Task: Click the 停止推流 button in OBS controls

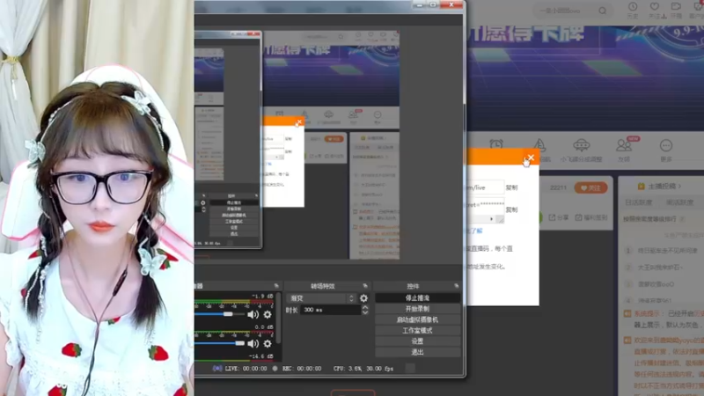Action: [x=417, y=297]
